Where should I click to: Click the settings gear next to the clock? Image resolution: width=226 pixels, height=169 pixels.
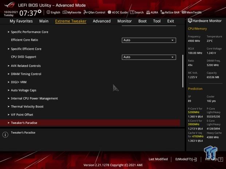point(39,11)
